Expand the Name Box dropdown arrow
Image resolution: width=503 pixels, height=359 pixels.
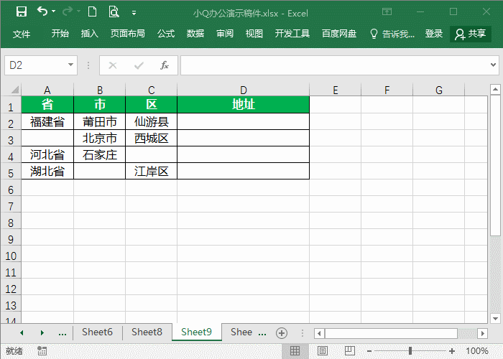(71, 65)
